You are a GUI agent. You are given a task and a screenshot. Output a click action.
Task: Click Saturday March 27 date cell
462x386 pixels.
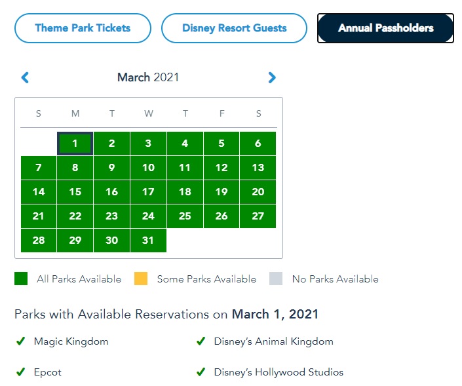(258, 216)
